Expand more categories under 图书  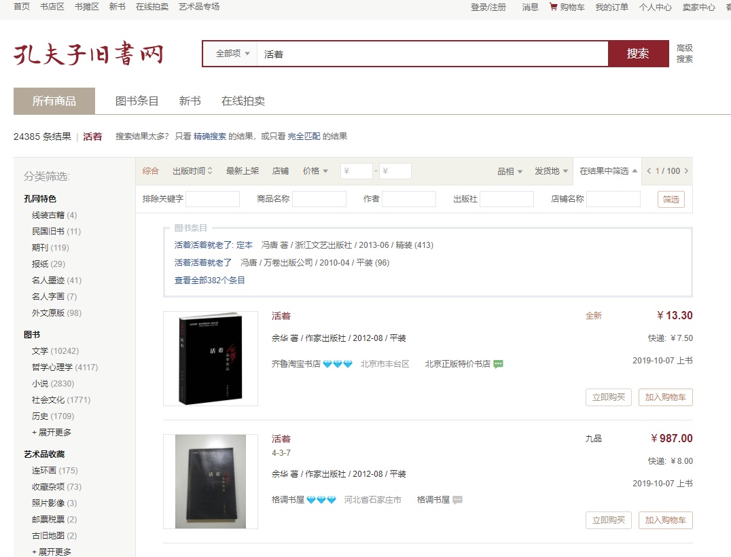point(52,433)
